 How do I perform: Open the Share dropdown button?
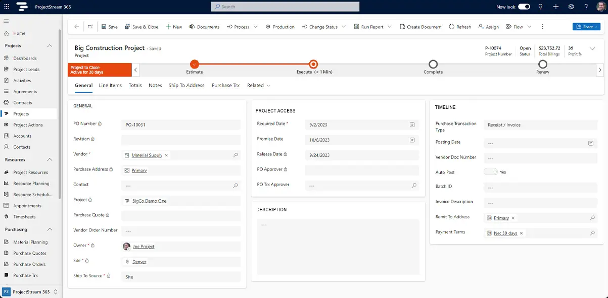coord(586,27)
